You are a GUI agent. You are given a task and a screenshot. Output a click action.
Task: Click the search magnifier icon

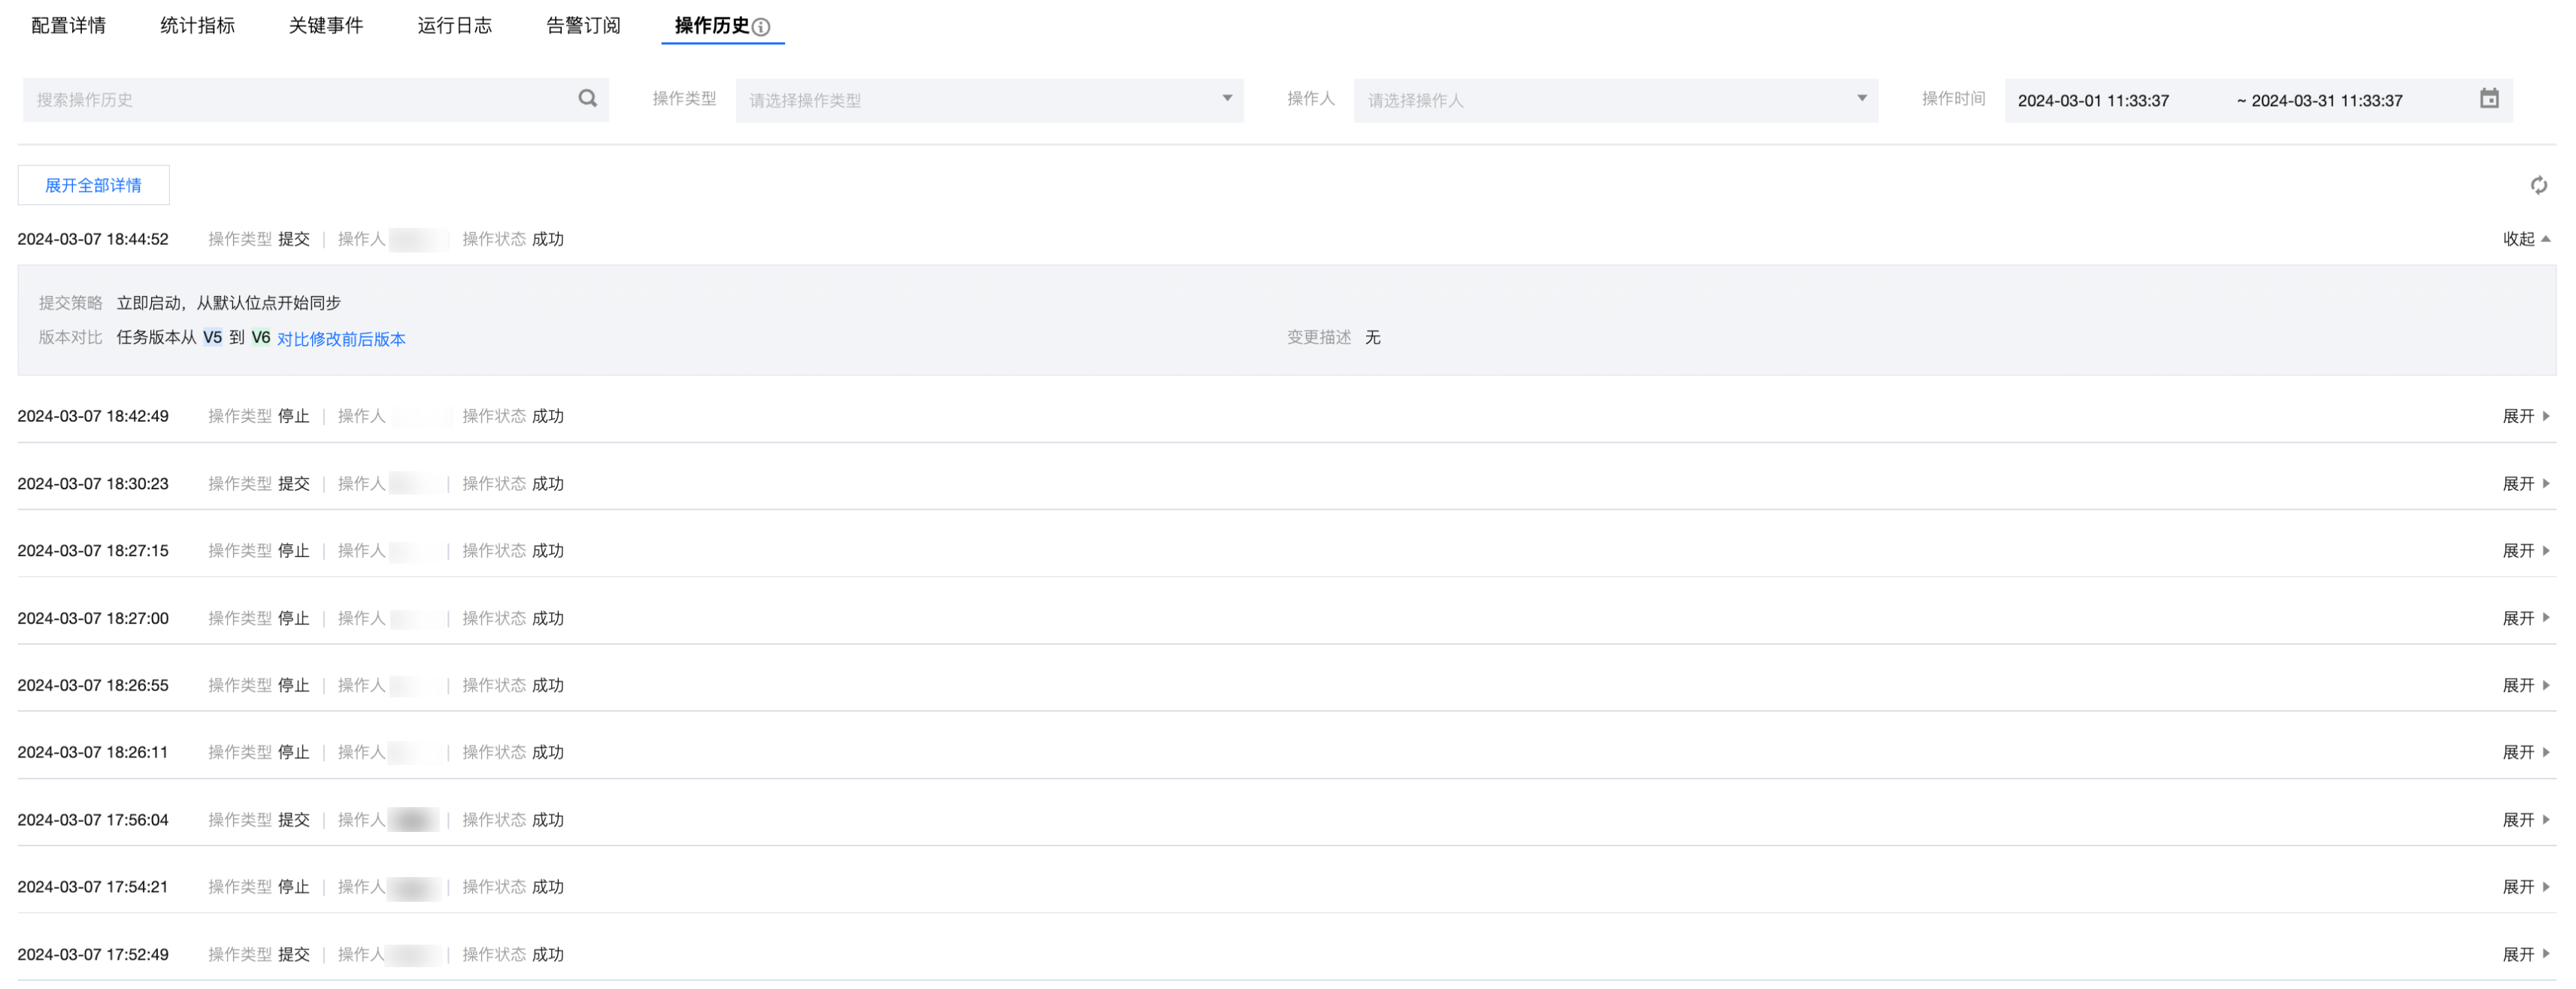(587, 98)
